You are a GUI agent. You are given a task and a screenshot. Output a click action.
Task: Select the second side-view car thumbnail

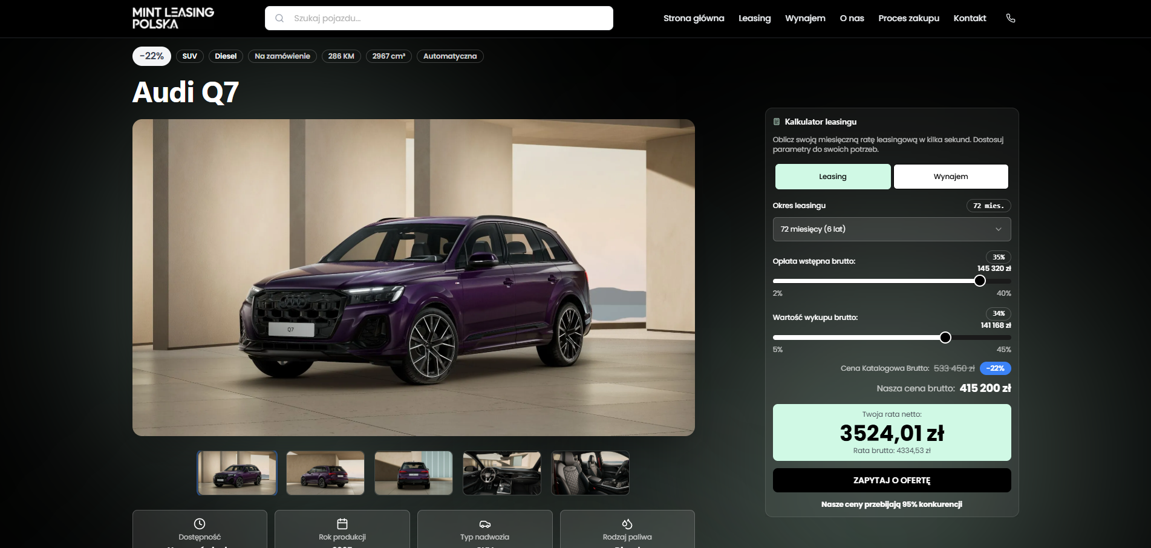pos(325,473)
